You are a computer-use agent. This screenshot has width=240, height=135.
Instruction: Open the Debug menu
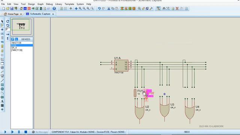49,4
